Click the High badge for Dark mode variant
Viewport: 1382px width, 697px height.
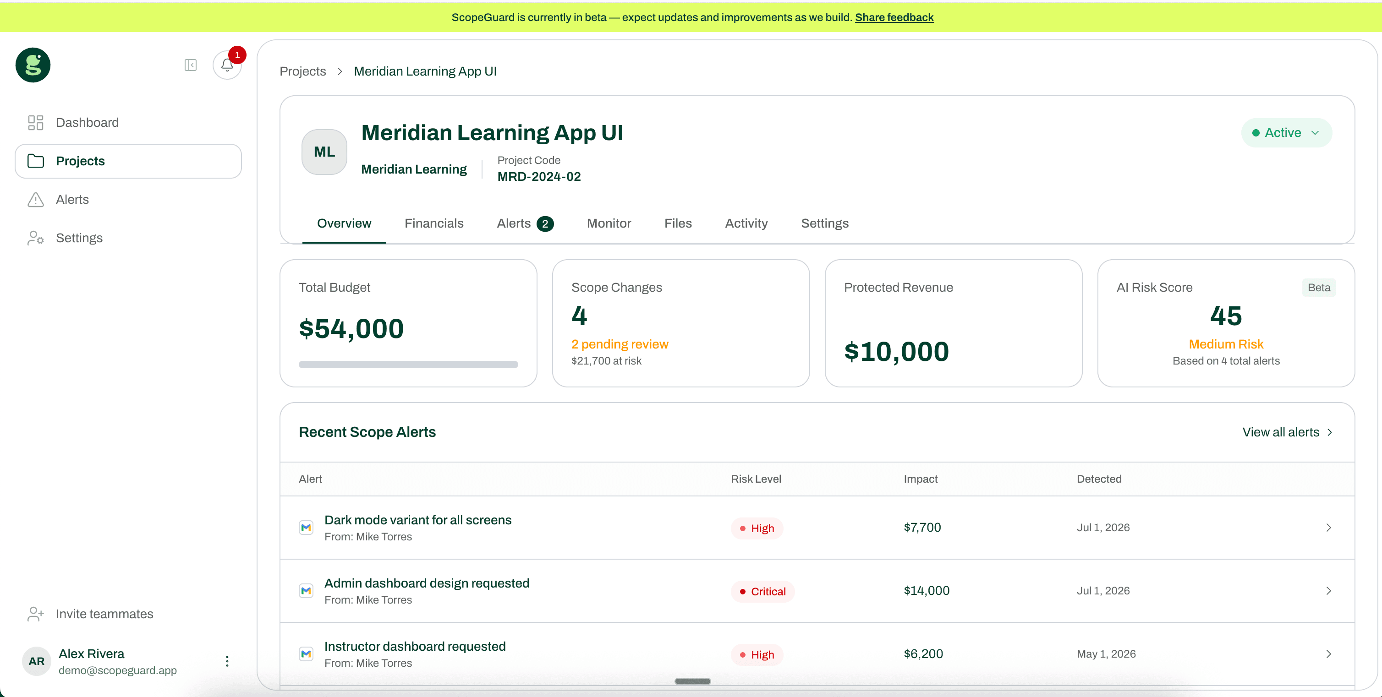point(757,528)
